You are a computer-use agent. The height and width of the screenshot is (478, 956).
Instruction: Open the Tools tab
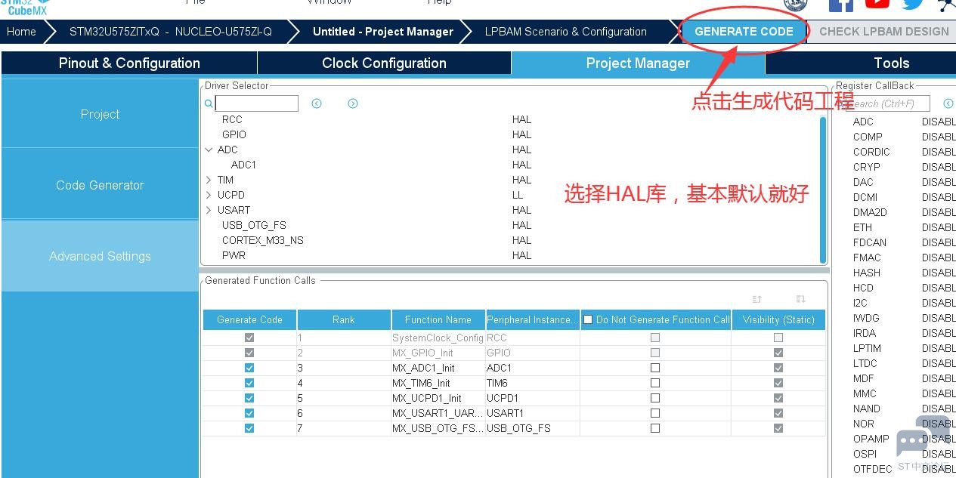click(x=861, y=63)
